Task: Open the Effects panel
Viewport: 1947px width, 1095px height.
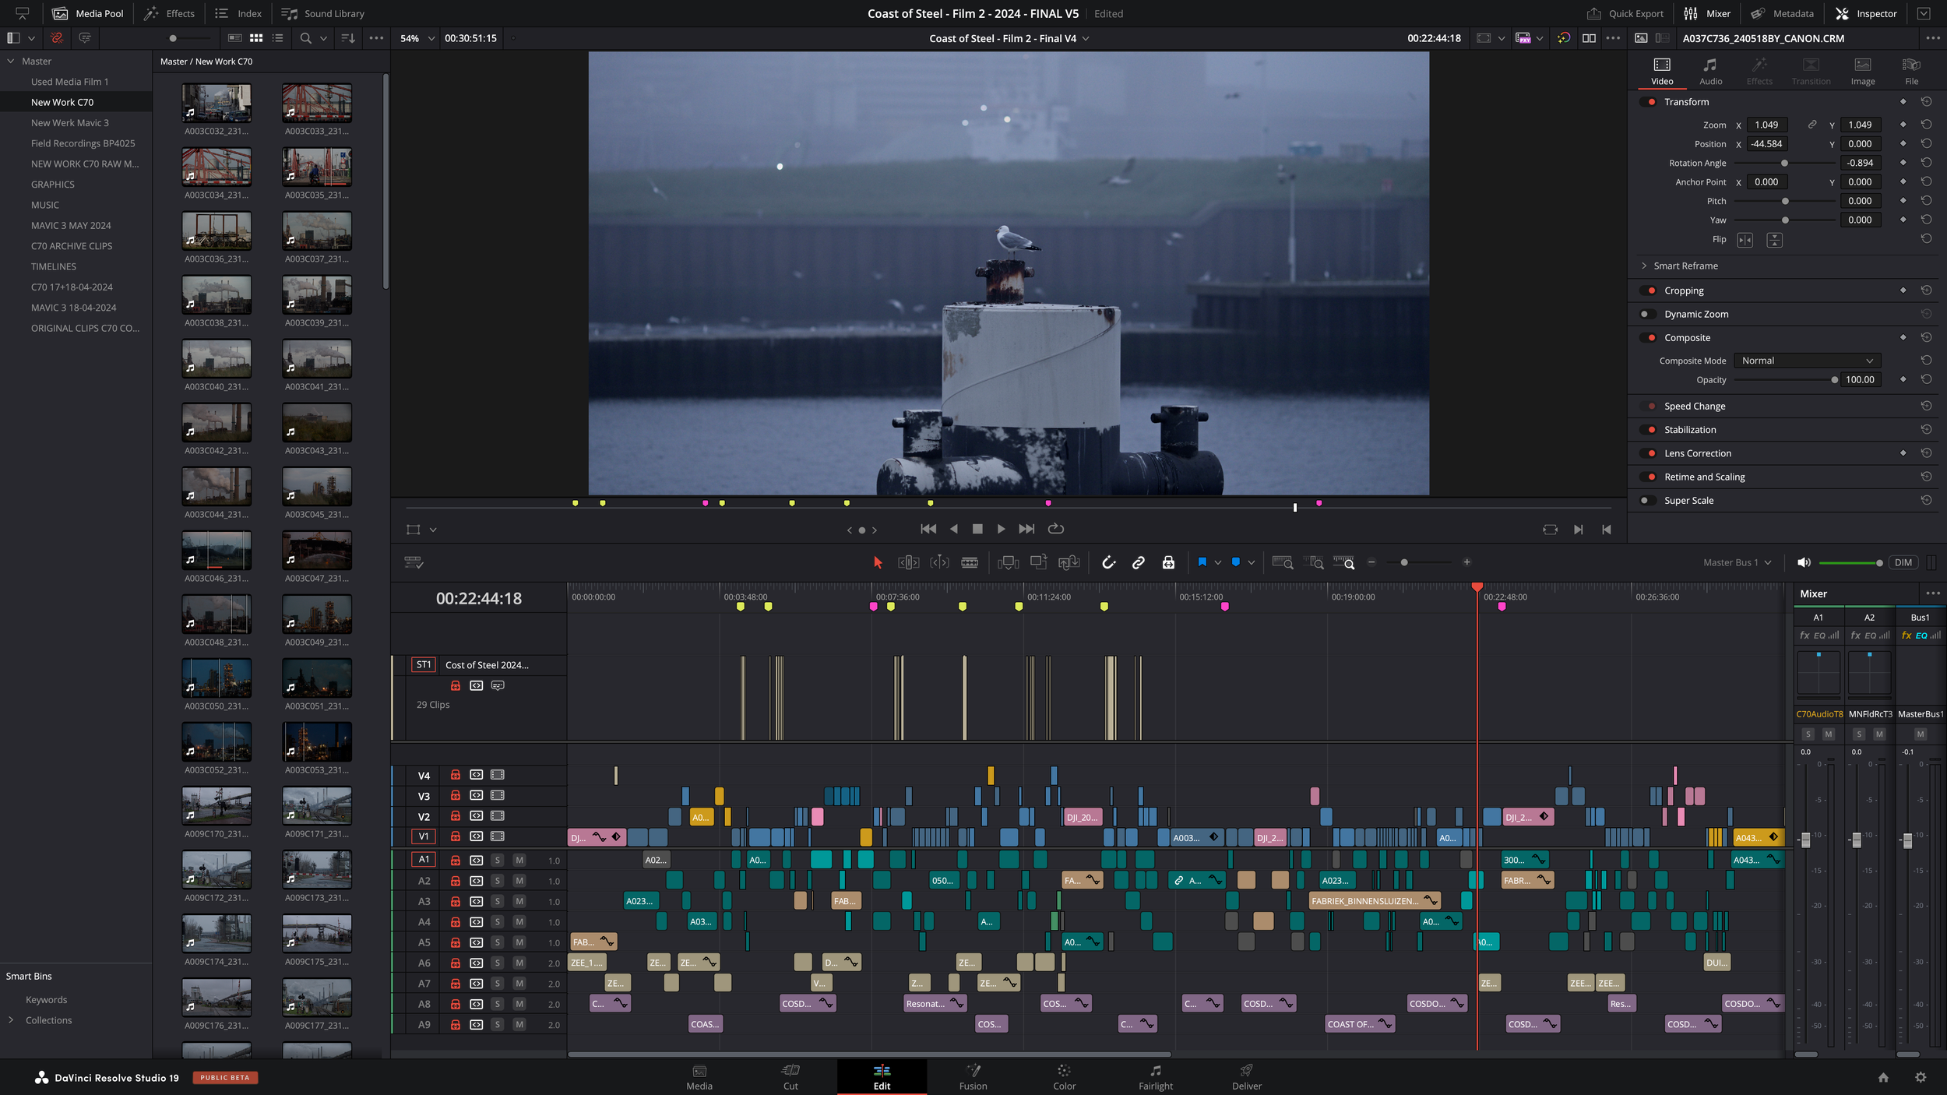Action: click(169, 13)
